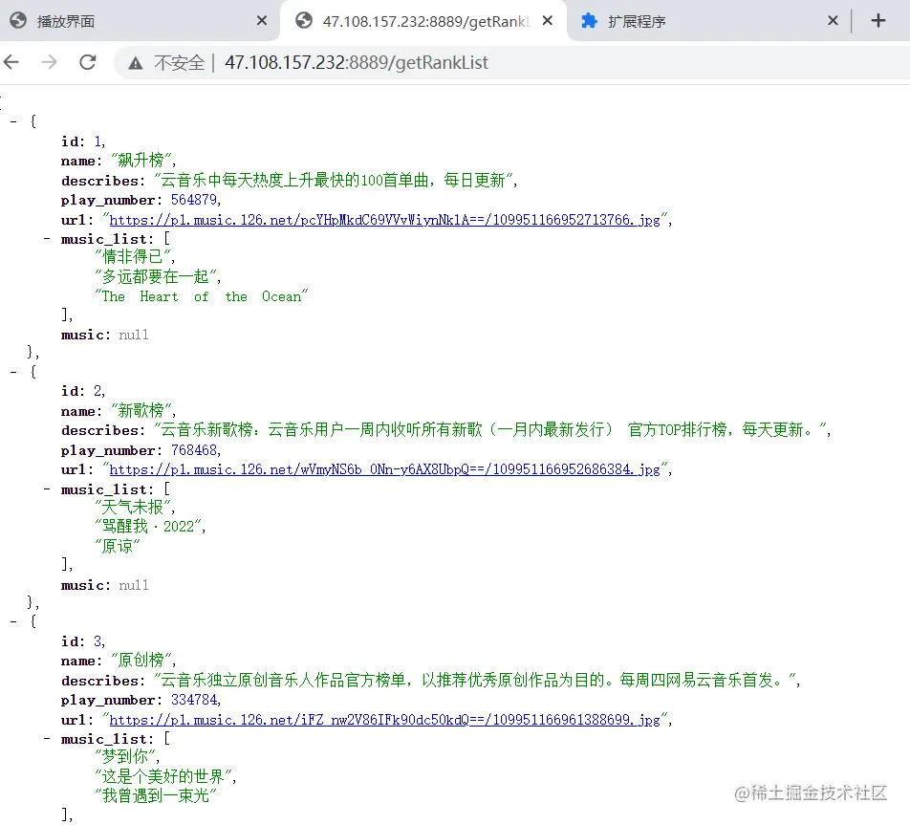
Task: Click the song entry "天气未报"
Action: click(x=133, y=507)
